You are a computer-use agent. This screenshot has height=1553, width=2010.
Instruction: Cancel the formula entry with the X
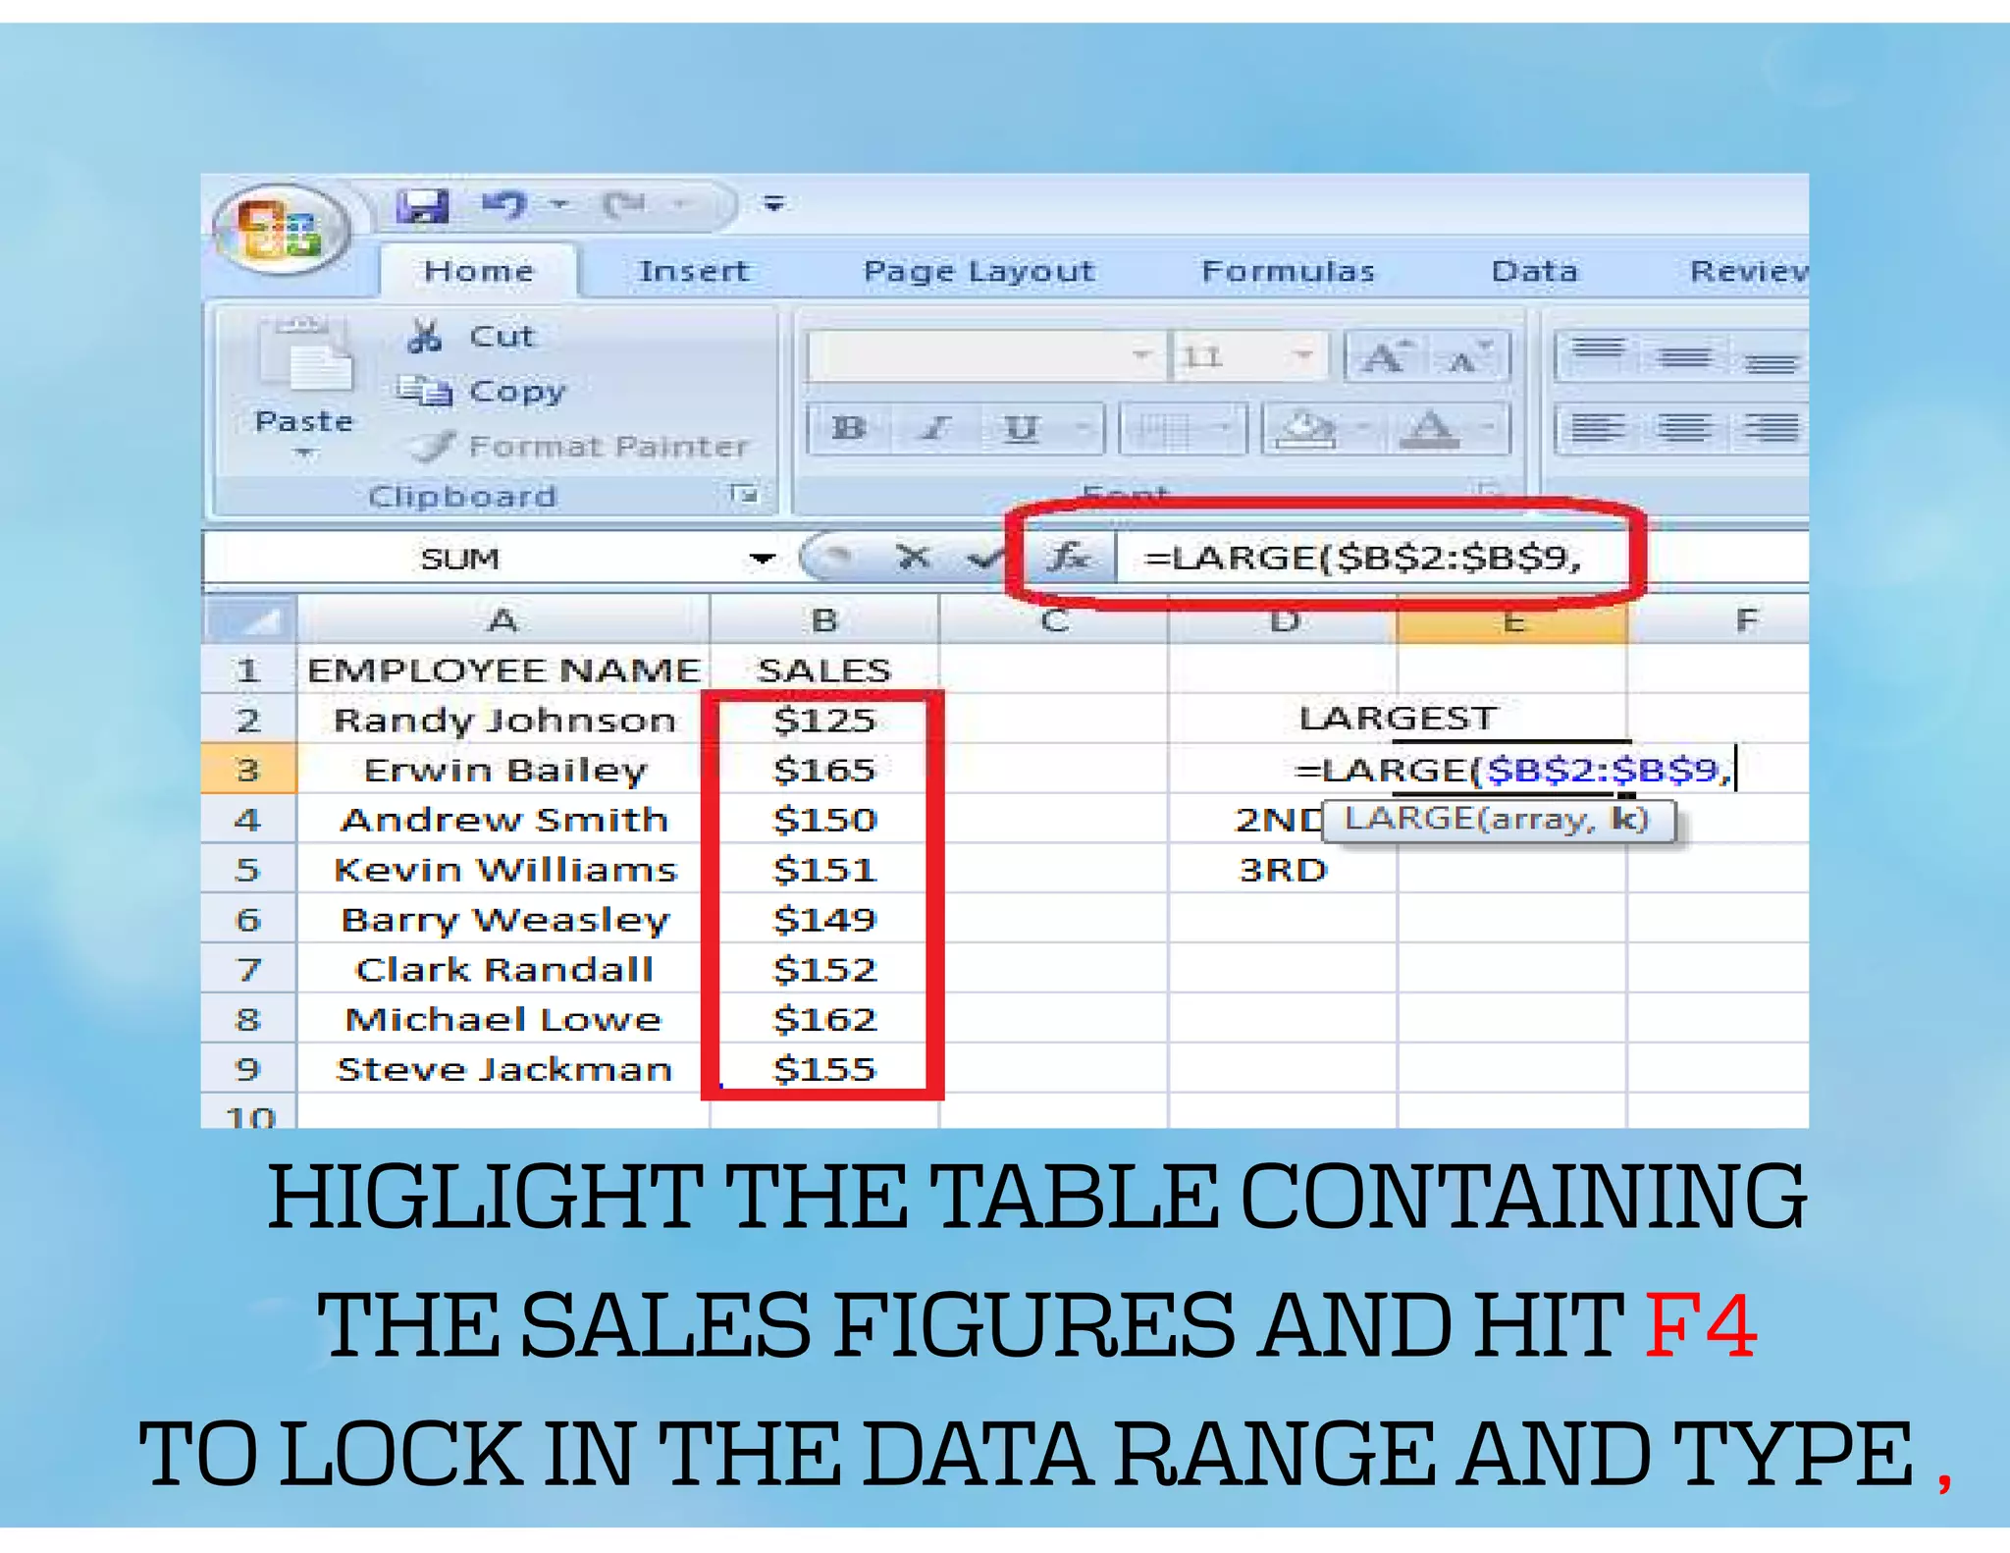click(x=913, y=558)
